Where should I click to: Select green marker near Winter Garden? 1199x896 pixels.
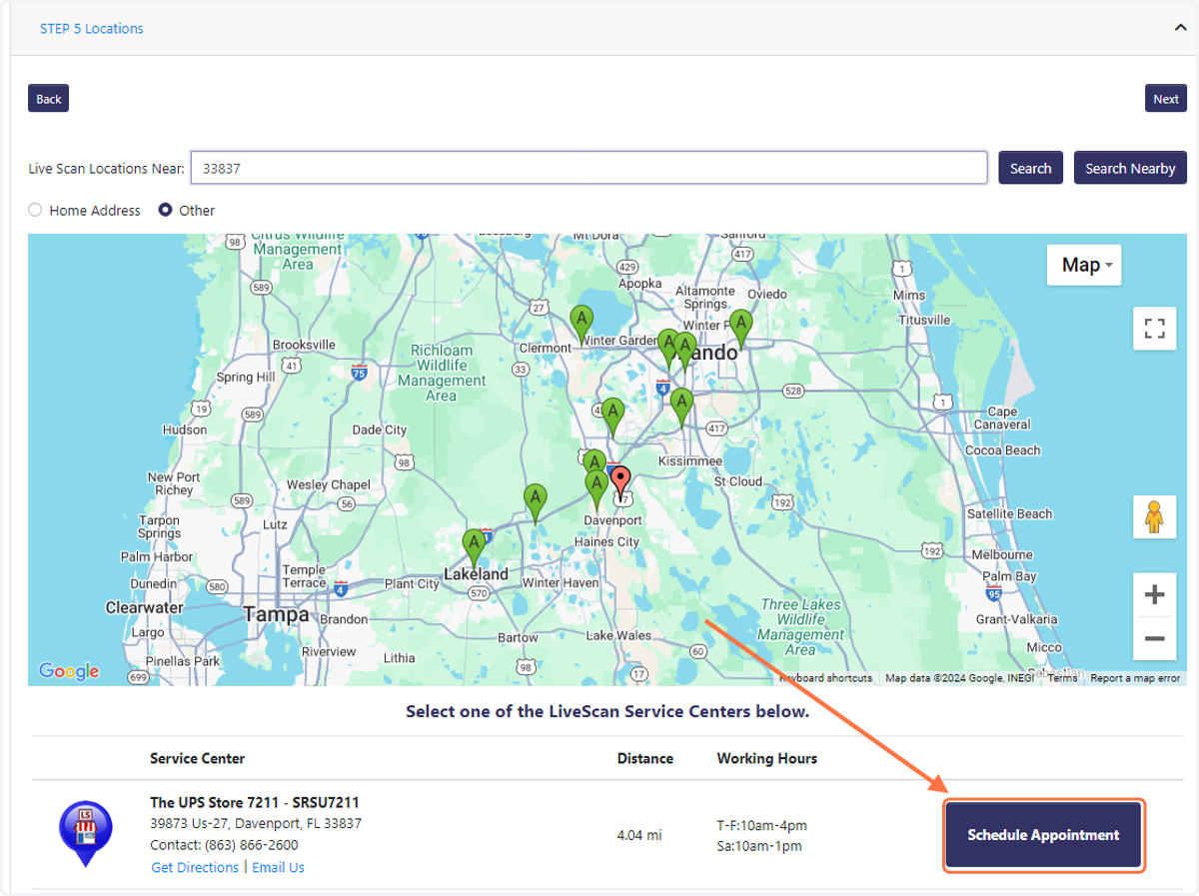[582, 324]
